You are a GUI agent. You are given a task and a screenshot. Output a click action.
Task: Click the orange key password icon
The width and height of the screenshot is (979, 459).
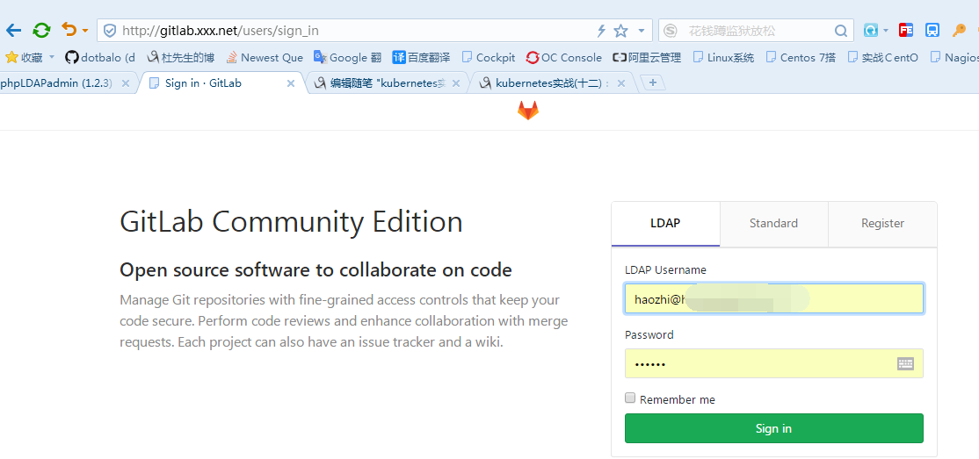[x=959, y=30]
